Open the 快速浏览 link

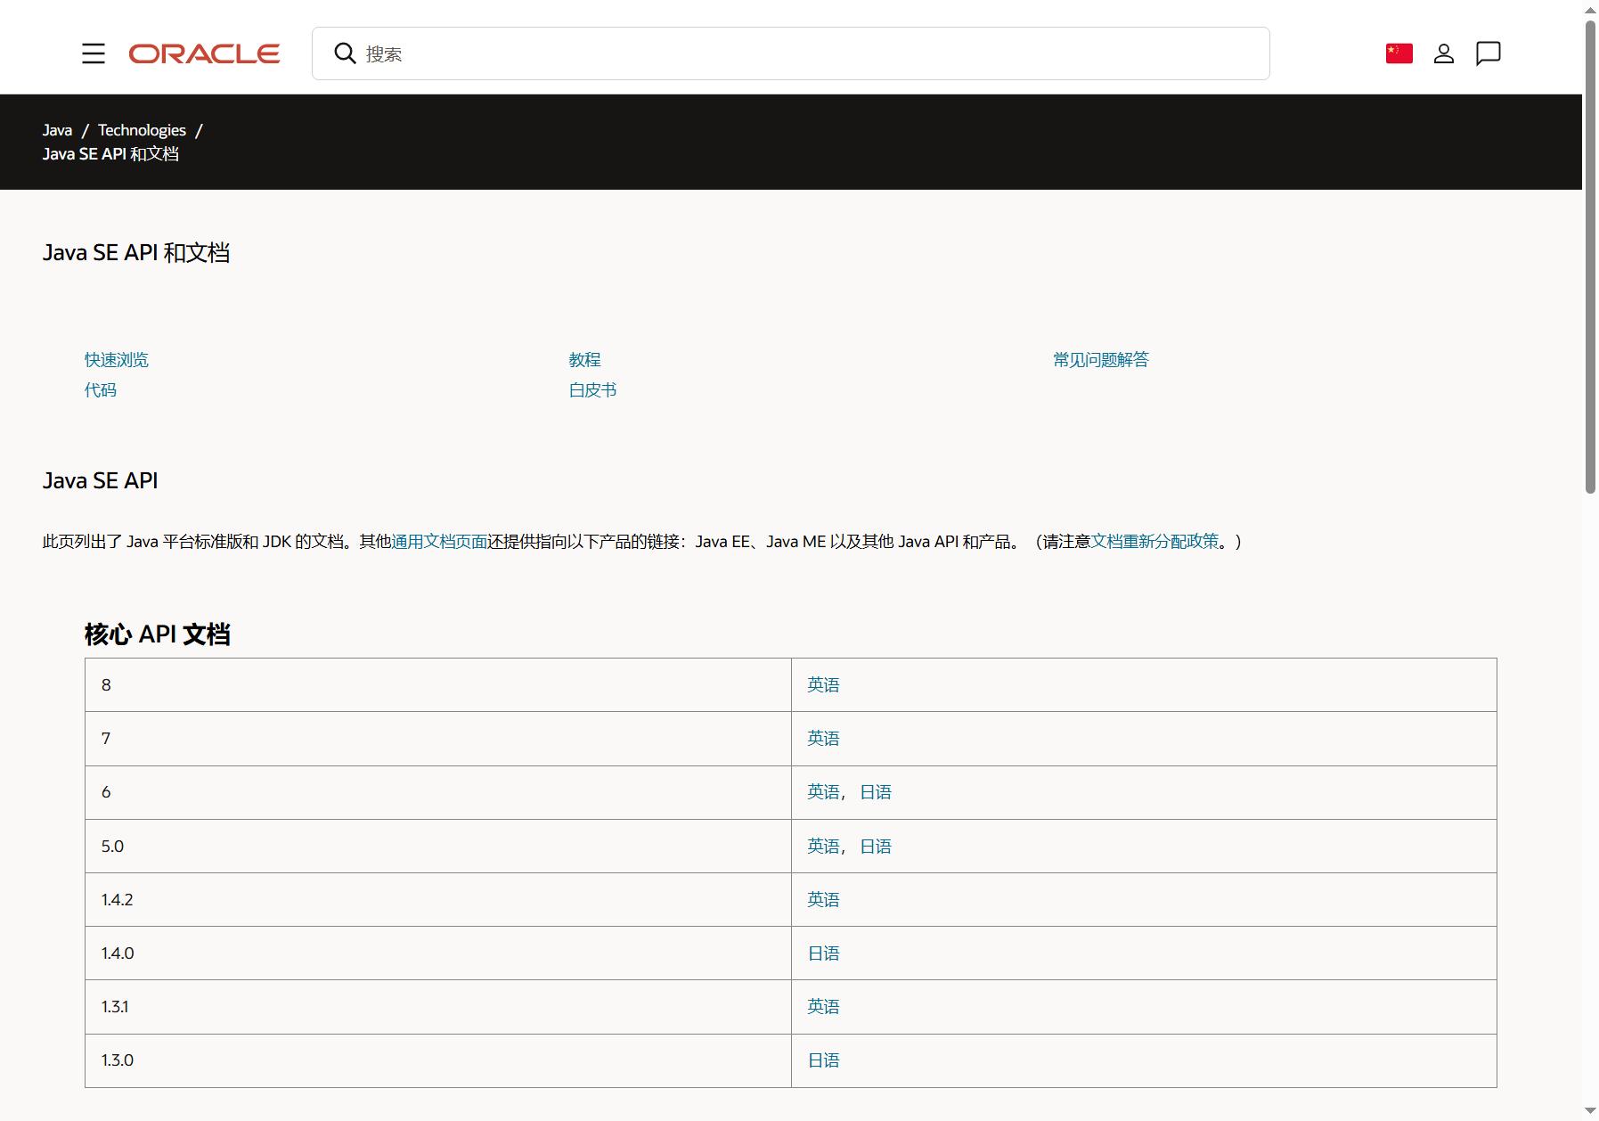tap(117, 360)
